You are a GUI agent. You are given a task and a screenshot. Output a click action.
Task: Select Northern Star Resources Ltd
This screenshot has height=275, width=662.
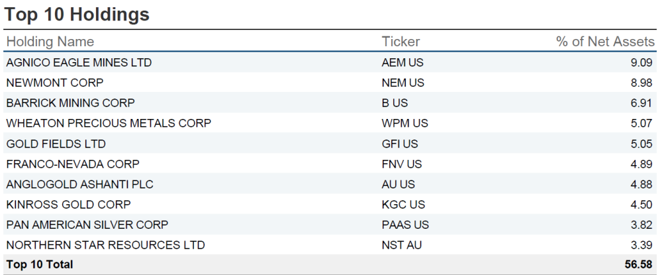(105, 245)
